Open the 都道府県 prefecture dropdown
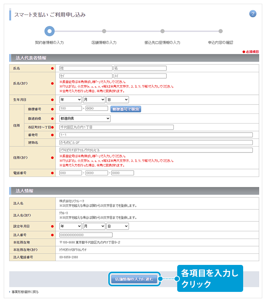Viewport: 266px width, 302px height. pyautogui.click(x=85, y=118)
